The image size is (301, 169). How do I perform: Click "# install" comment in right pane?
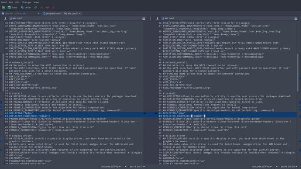(x=169, y=93)
